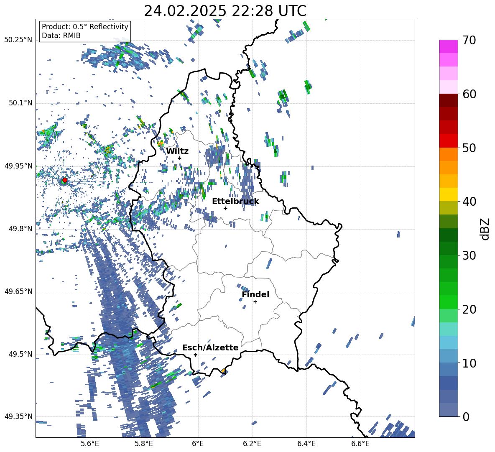Click the yellow colorbar segment above 40
495x452 pixels.
pyautogui.click(x=448, y=194)
